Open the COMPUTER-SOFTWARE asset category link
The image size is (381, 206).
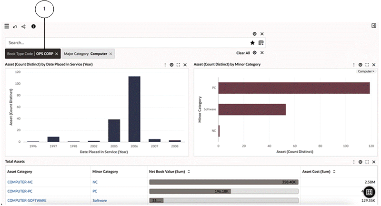[27, 200]
